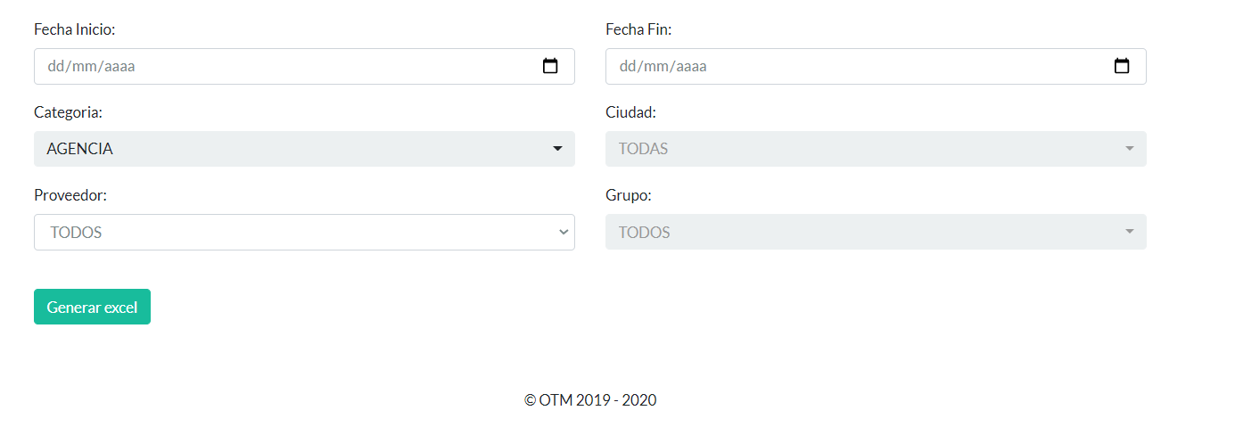Viewport: 1235px width, 427px height.
Task: Select the AGENCIA value in Categoria
Action: pos(80,149)
